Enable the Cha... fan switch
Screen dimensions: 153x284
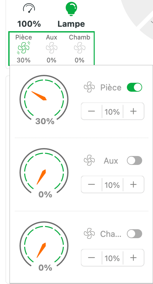click(x=135, y=234)
